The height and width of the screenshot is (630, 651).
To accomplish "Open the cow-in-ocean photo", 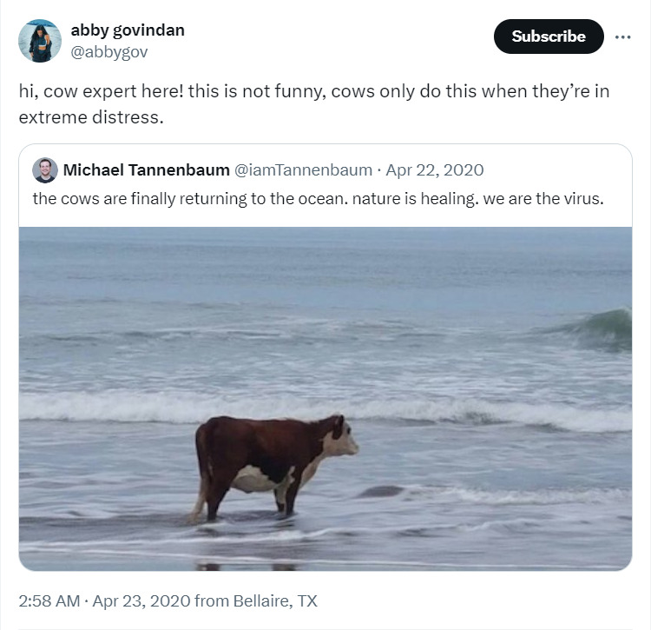I will pyautogui.click(x=325, y=399).
